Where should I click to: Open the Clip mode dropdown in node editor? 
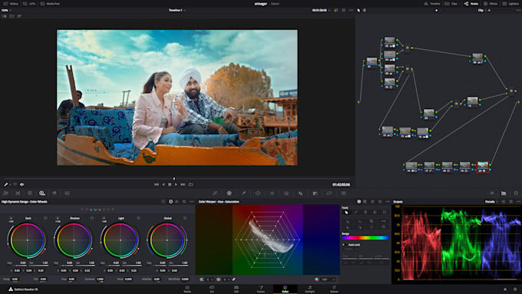coord(482,10)
